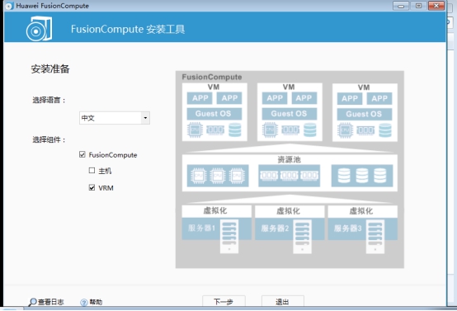Minimize the Huawei FusionCompute window

tap(401, 6)
